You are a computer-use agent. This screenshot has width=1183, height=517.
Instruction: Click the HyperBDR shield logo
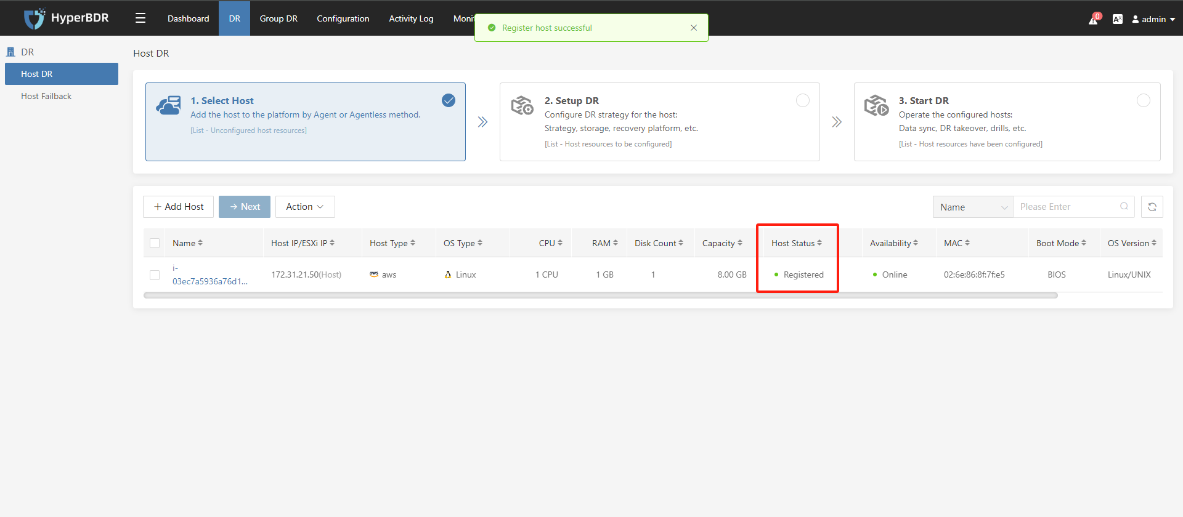35,18
